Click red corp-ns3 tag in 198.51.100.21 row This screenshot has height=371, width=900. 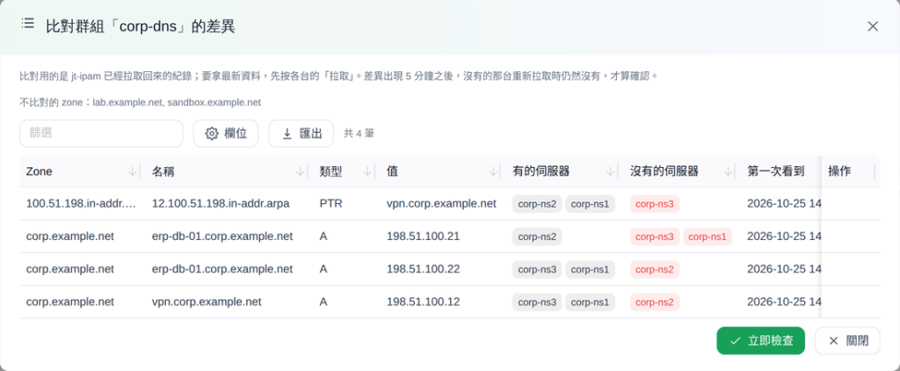click(x=654, y=236)
